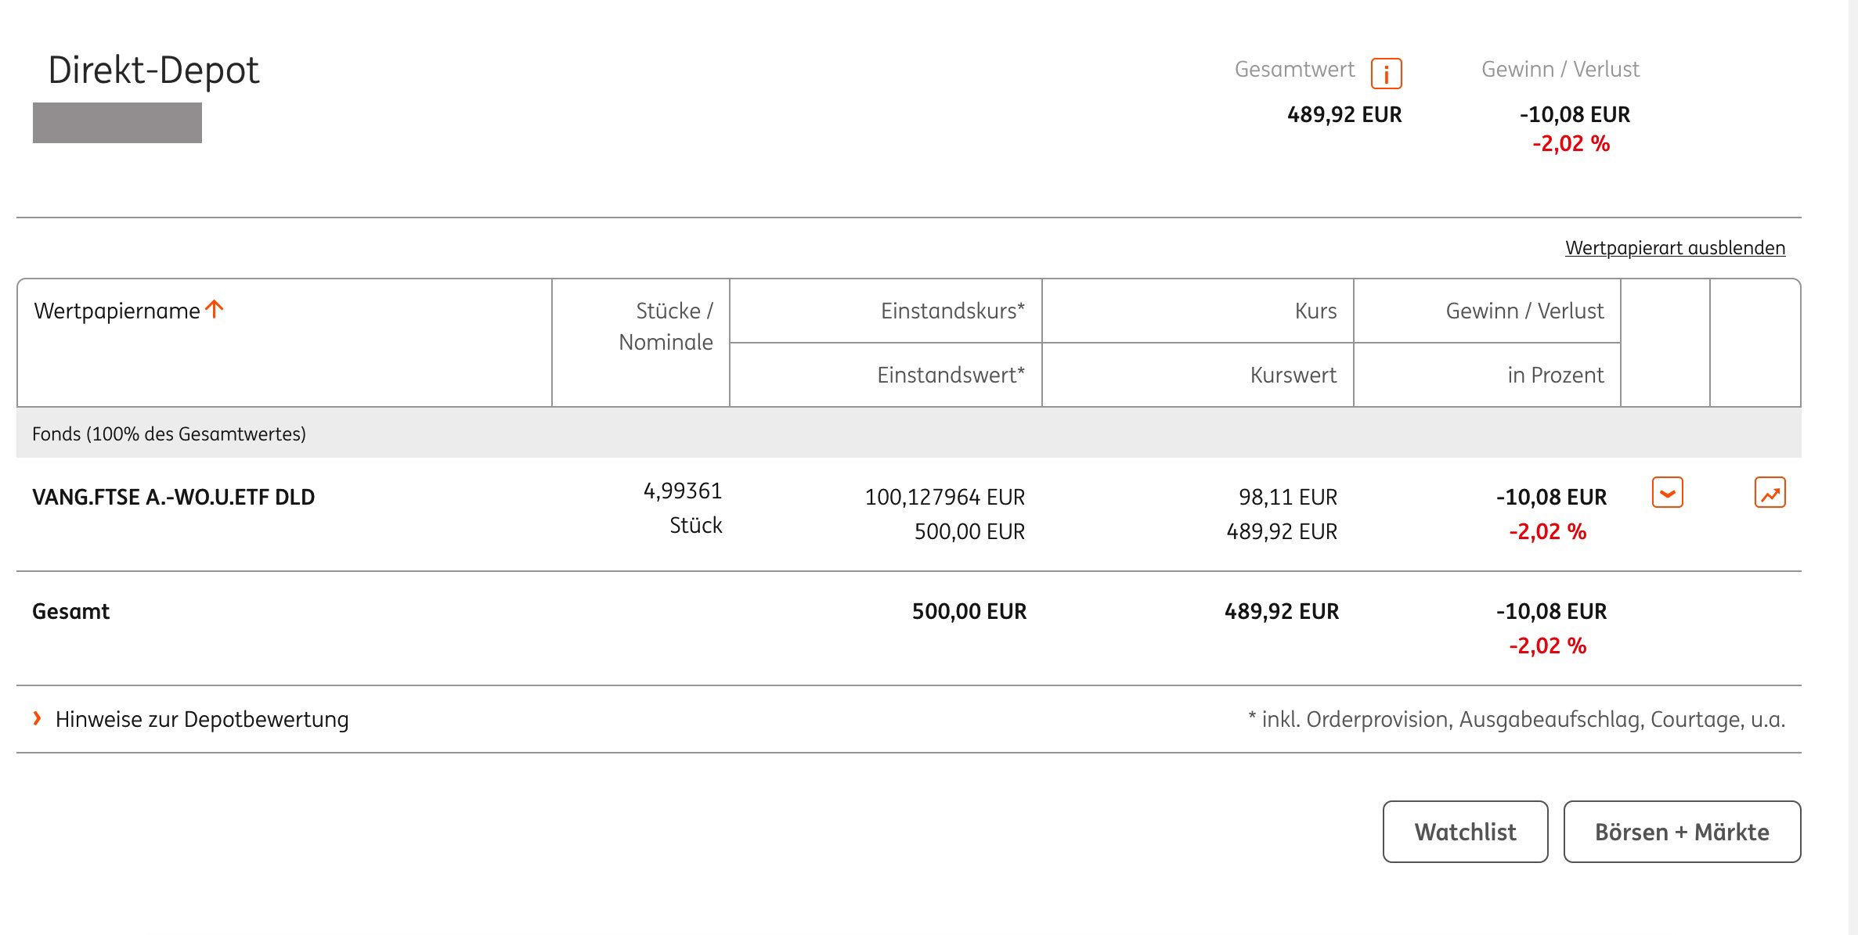Click the Einstandskurs column header
The height and width of the screenshot is (935, 1858).
[x=952, y=311]
